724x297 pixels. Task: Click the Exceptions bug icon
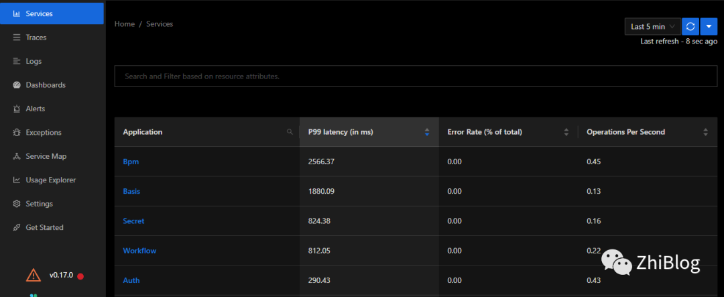coord(17,133)
